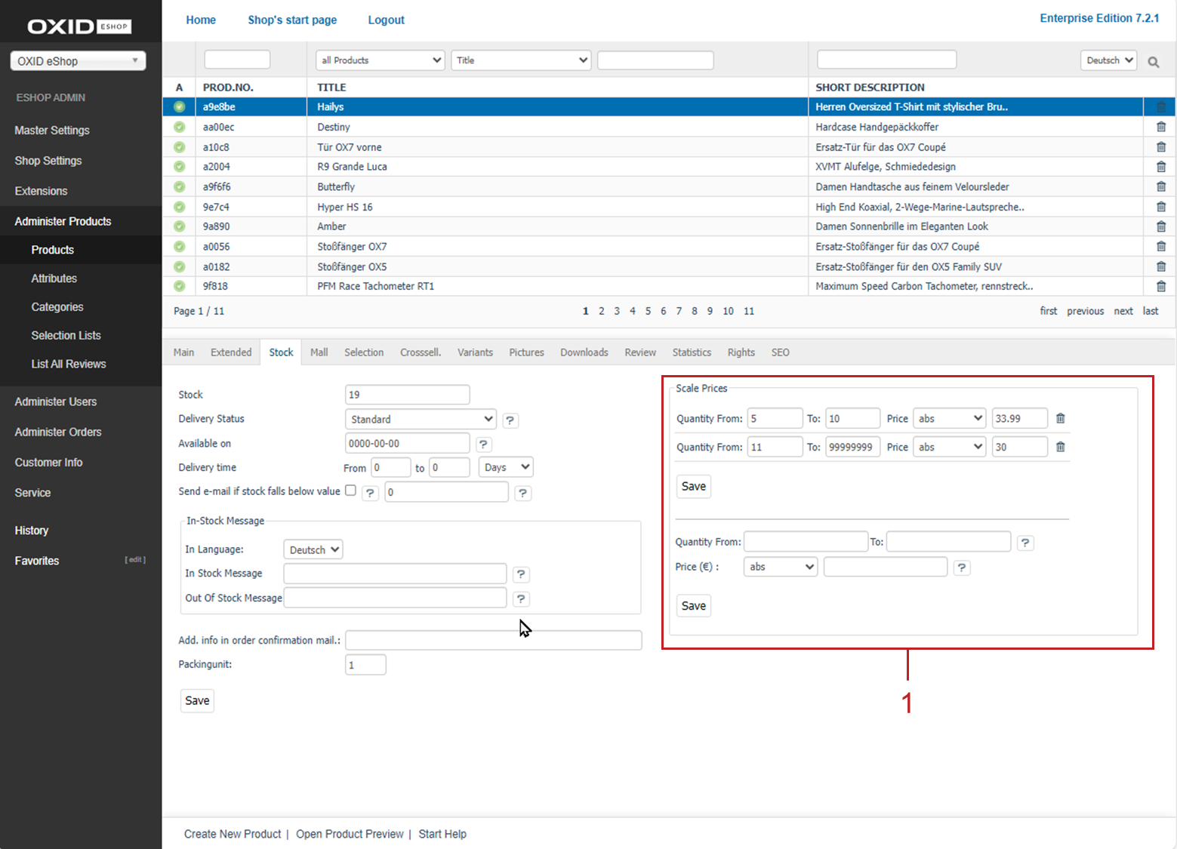1177x849 pixels.
Task: Expand the Days delivery time unit dropdown
Action: click(505, 467)
